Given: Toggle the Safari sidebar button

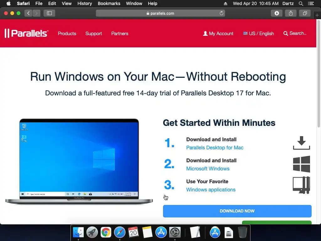Looking at the screenshot, I should click(x=49, y=13).
